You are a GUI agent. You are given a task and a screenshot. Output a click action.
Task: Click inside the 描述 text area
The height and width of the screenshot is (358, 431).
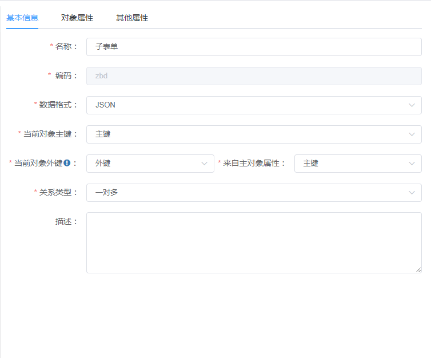(254, 242)
